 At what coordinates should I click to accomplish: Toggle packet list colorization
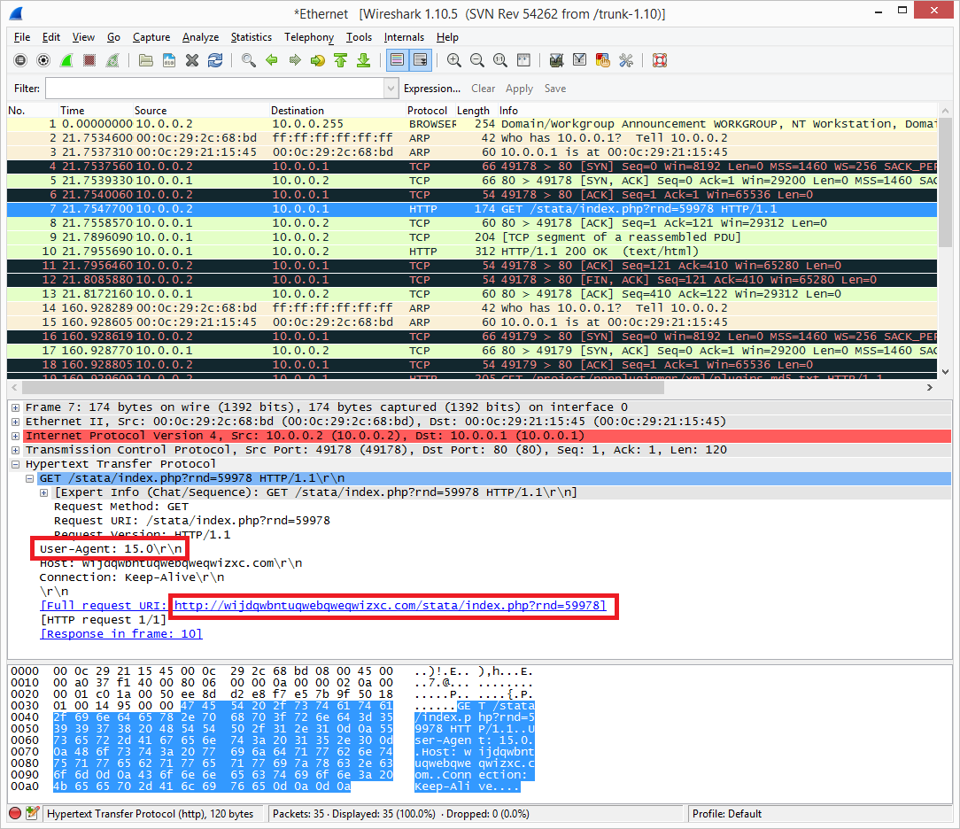tap(398, 60)
